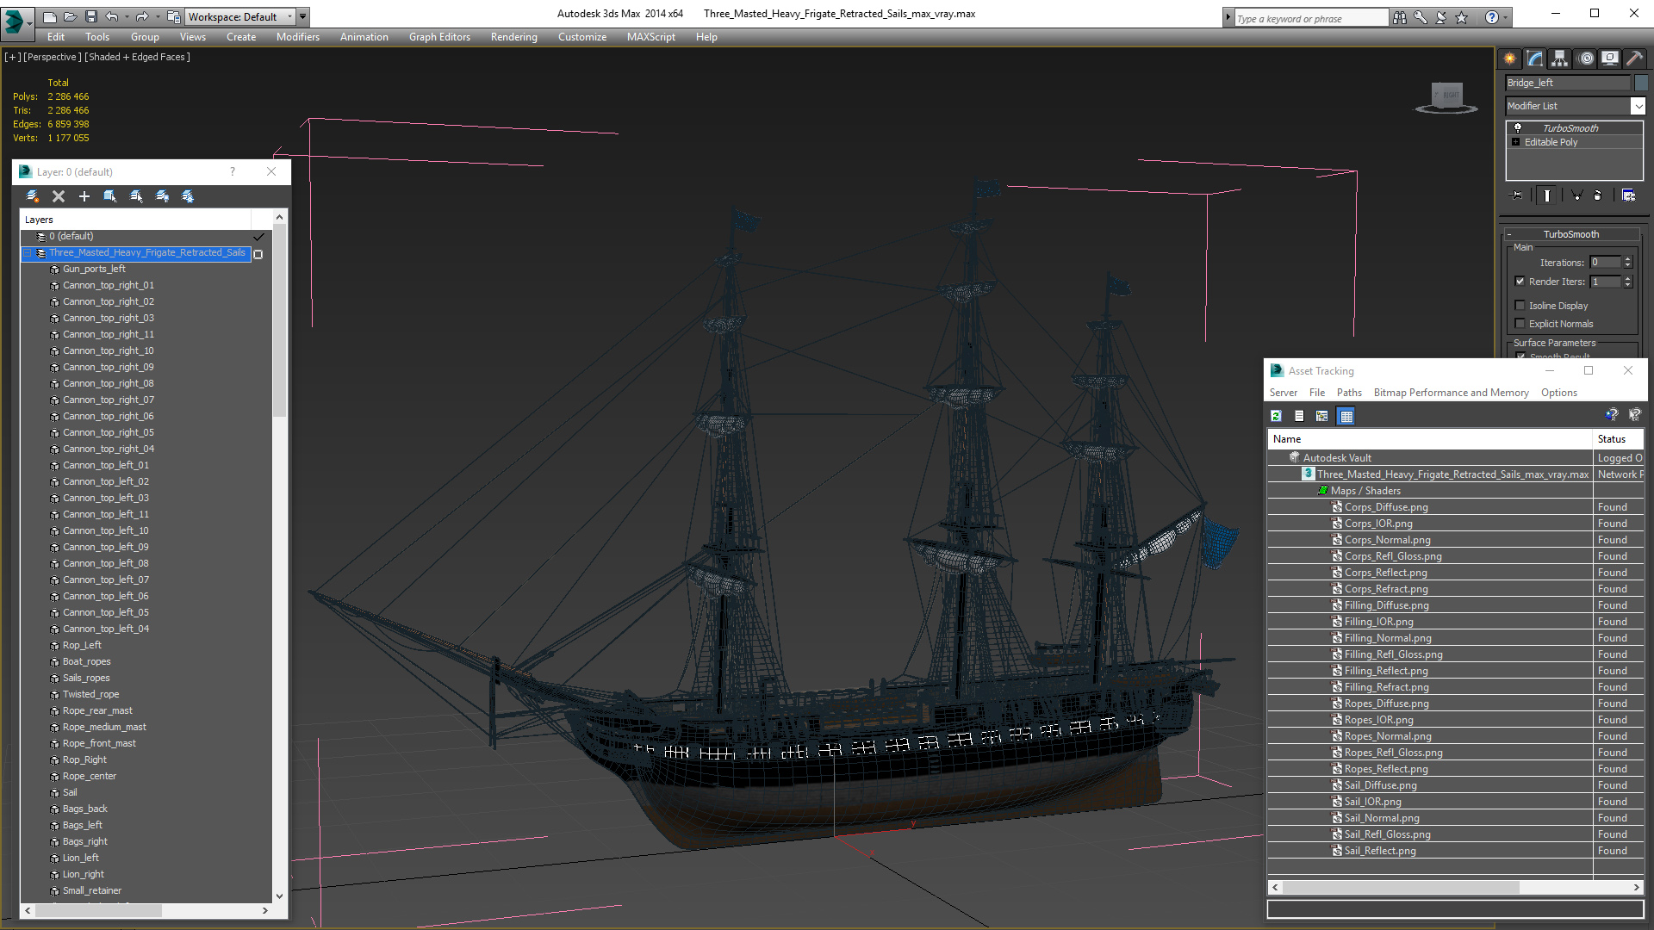Open the Bitmap Performance and Memory menu
The height and width of the screenshot is (930, 1654).
click(1451, 393)
